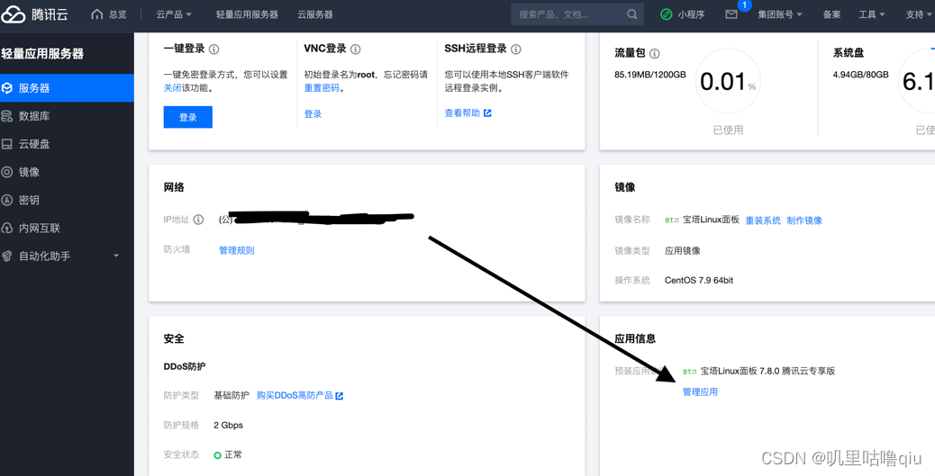The width and height of the screenshot is (935, 476).
Task: Click the green 正常 status circle
Action: tap(218, 455)
